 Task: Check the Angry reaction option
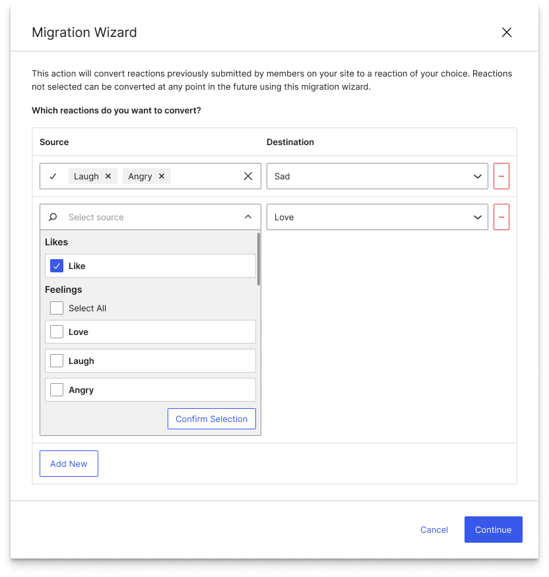57,390
